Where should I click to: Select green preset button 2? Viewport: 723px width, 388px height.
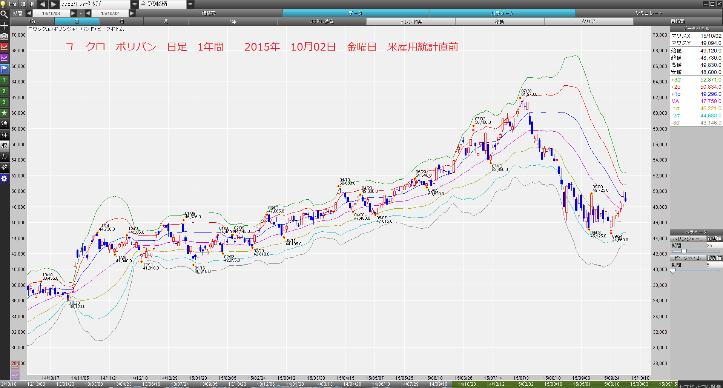click(x=4, y=91)
